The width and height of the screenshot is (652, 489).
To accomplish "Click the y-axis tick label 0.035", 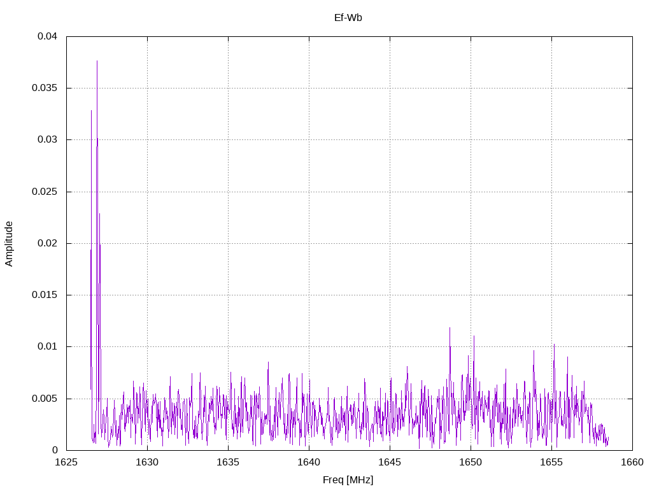I will click(x=45, y=88).
